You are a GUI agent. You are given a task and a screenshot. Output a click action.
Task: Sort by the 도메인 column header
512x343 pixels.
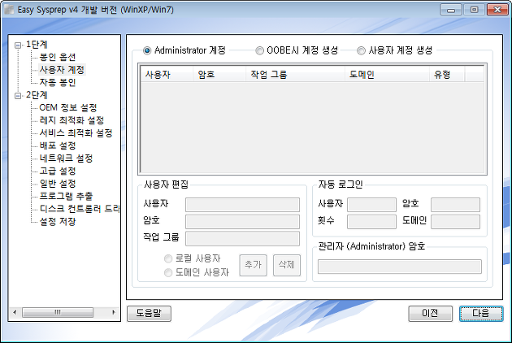387,75
